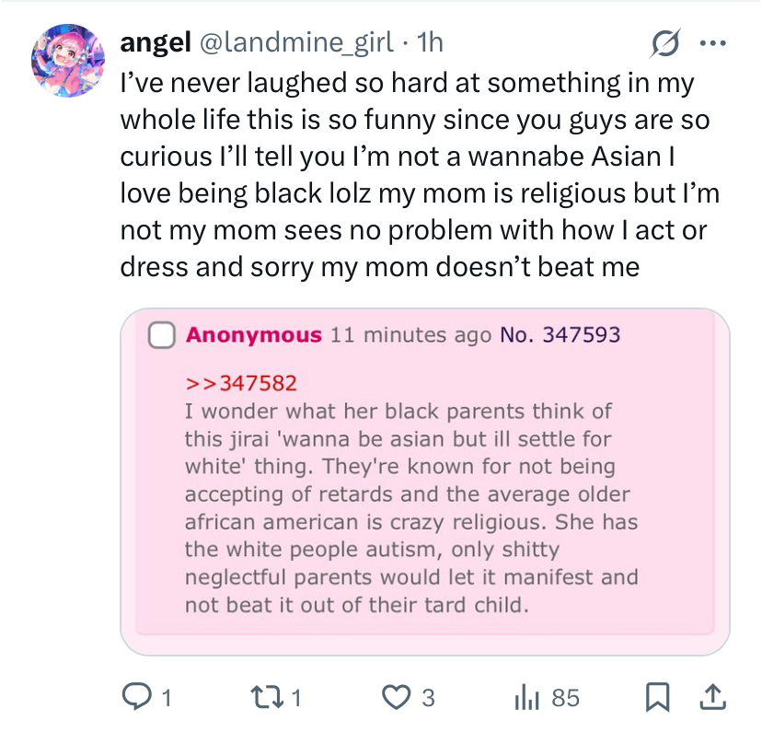Click the Anonymous poster name

coord(254,335)
